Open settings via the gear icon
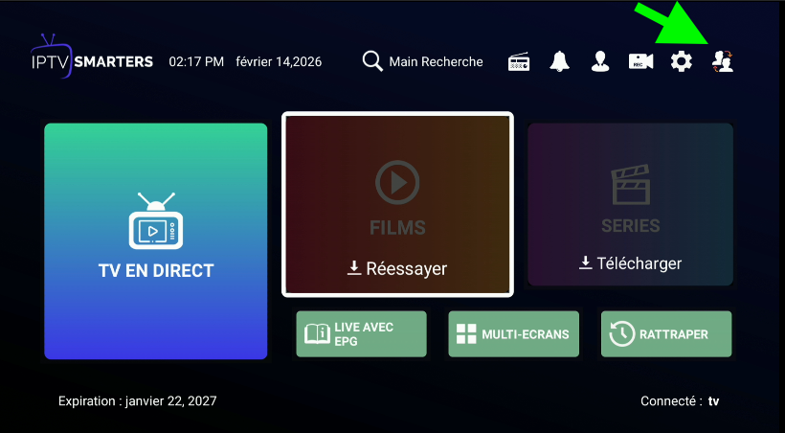 tap(681, 61)
